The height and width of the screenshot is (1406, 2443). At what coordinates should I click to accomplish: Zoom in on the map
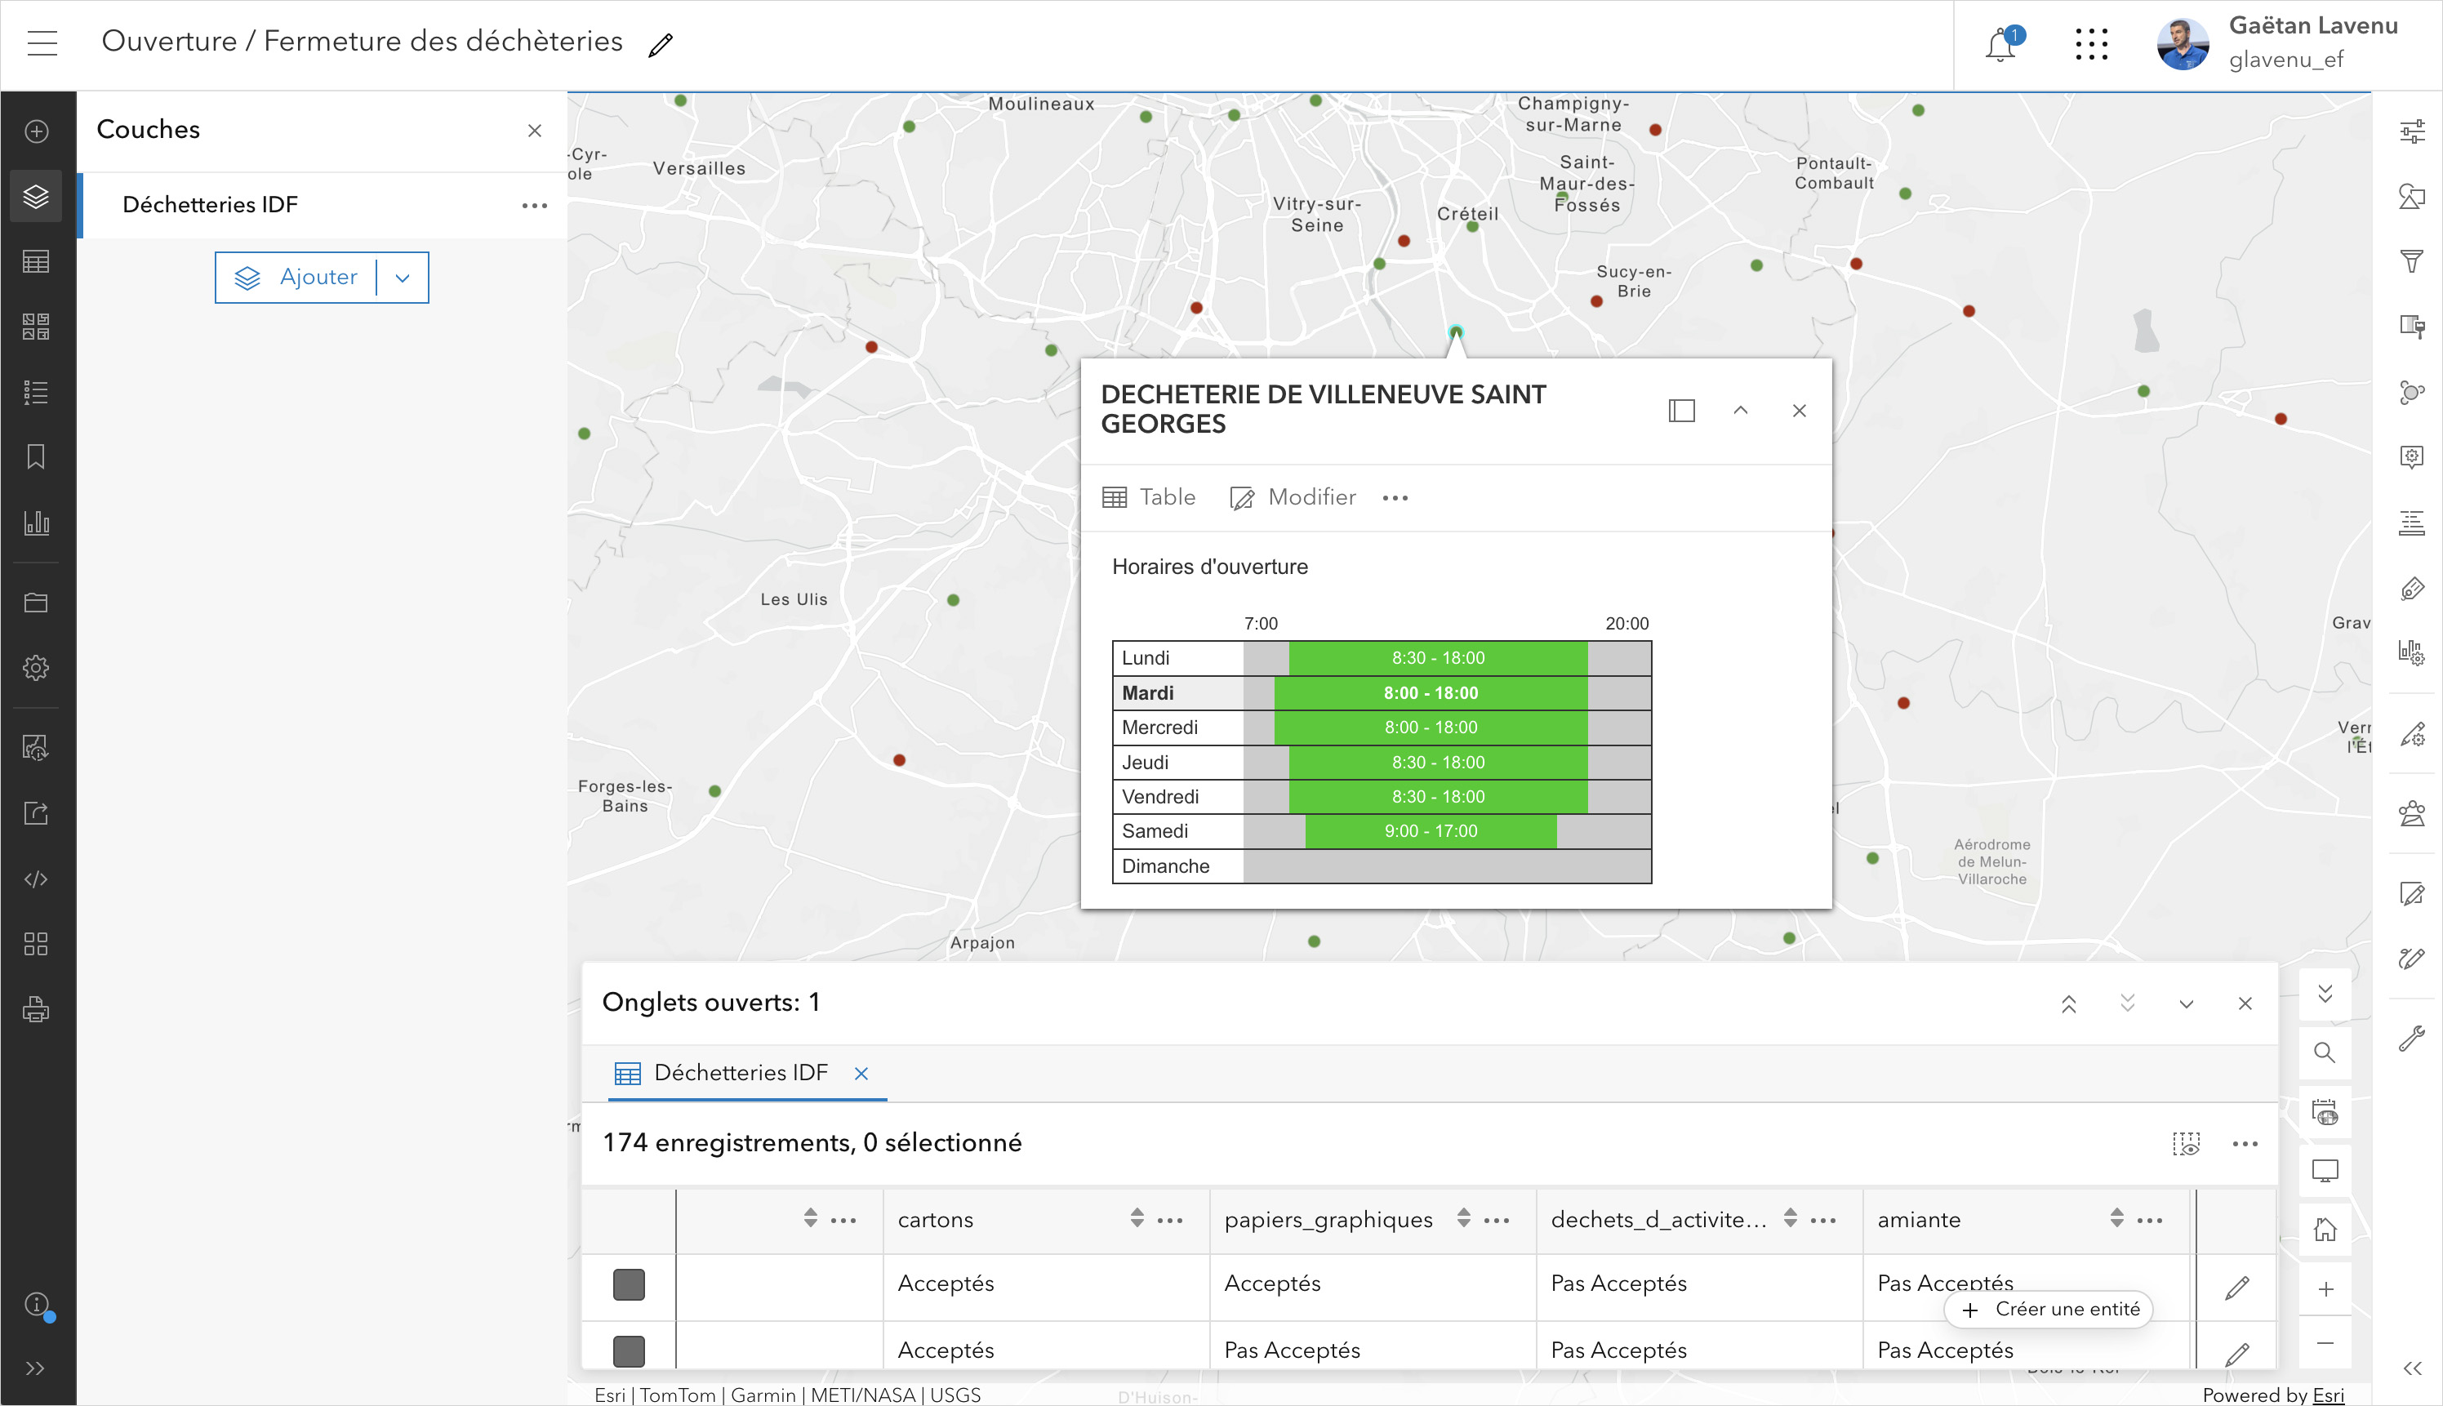[x=2325, y=1289]
